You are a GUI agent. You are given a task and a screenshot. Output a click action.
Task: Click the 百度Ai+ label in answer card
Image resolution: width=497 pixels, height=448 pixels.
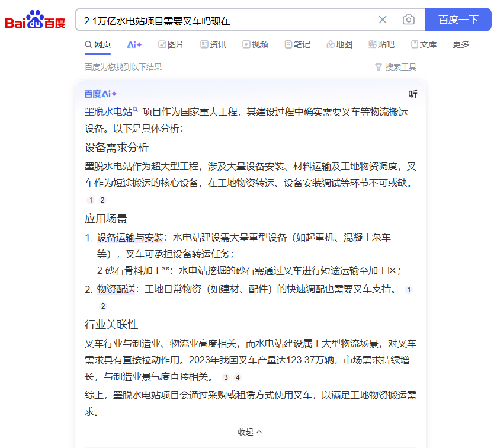pos(101,94)
